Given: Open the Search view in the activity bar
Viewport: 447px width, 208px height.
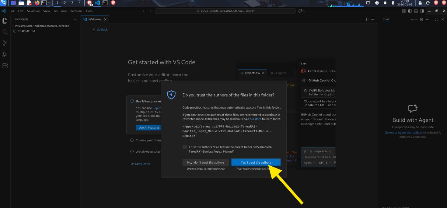Looking at the screenshot, I should [x=5, y=32].
